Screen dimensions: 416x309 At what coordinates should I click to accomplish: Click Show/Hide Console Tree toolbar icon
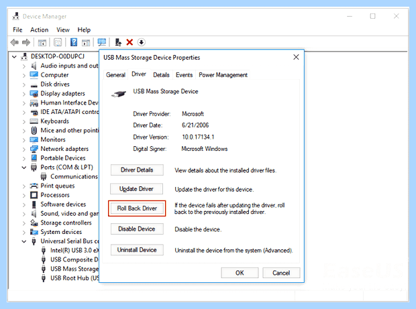42,42
